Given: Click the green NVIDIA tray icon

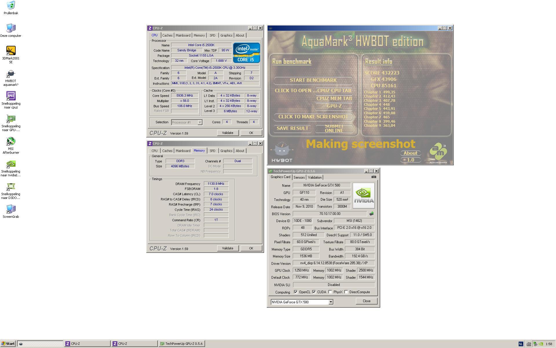Looking at the screenshot, I should [x=541, y=344].
